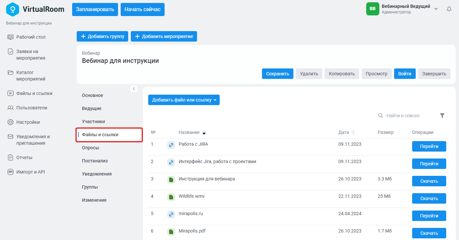Click the Отчеты document icon

pos(10,157)
